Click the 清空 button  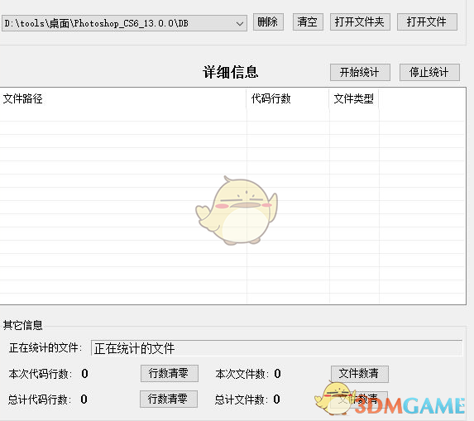308,22
